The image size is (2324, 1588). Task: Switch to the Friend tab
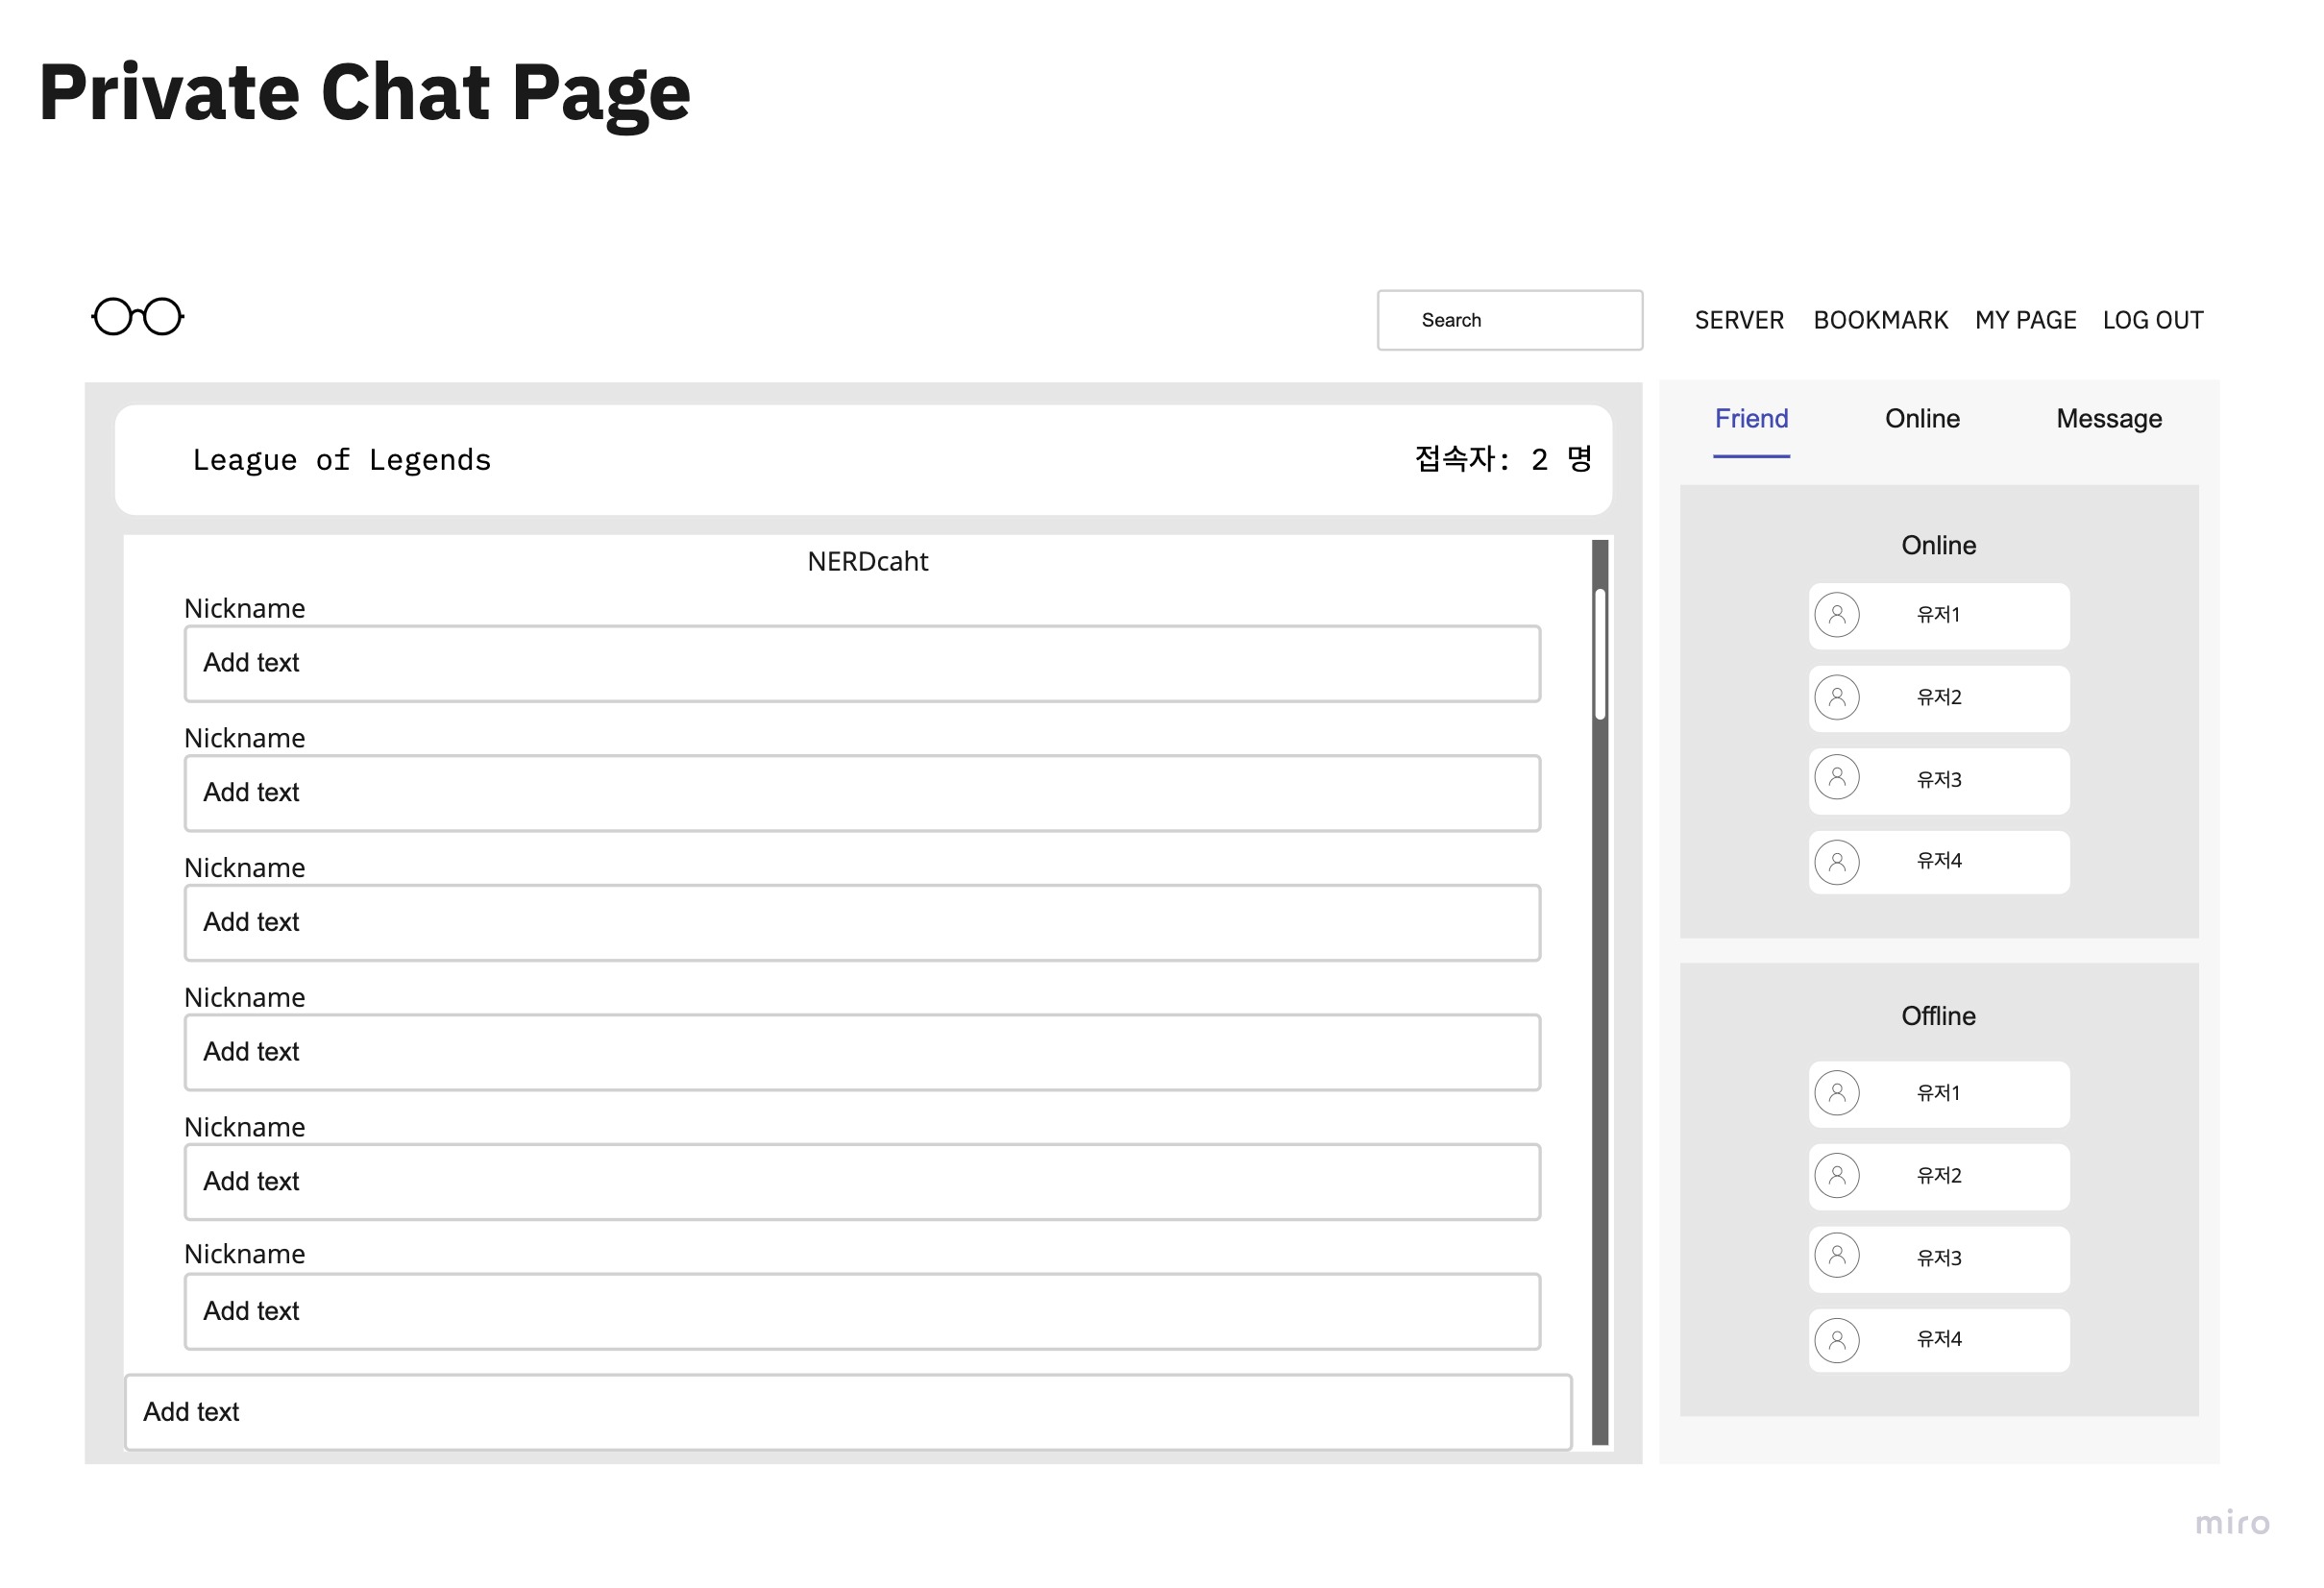click(1751, 418)
